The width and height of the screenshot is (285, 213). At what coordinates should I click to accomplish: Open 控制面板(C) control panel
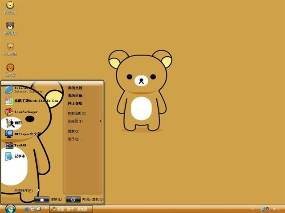[77, 114]
